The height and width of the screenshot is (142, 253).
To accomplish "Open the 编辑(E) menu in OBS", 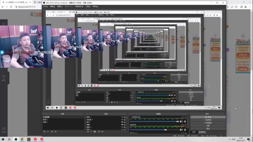I will tap(52, 6).
